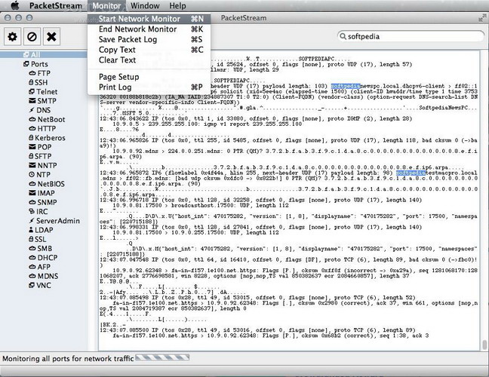489x377 pixels.
Task: Click the stop monitoring circle-slash button
Action: tap(32, 37)
